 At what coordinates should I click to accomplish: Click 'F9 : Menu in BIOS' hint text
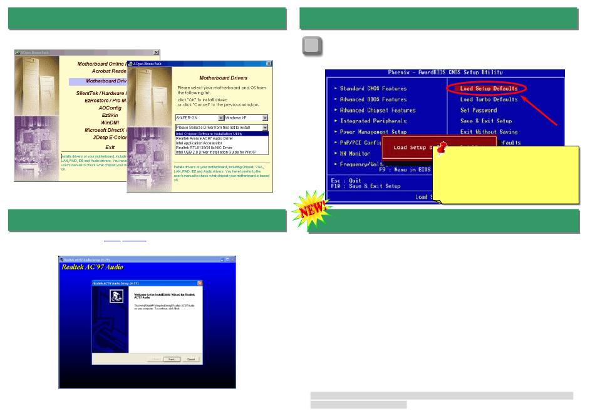click(405, 169)
